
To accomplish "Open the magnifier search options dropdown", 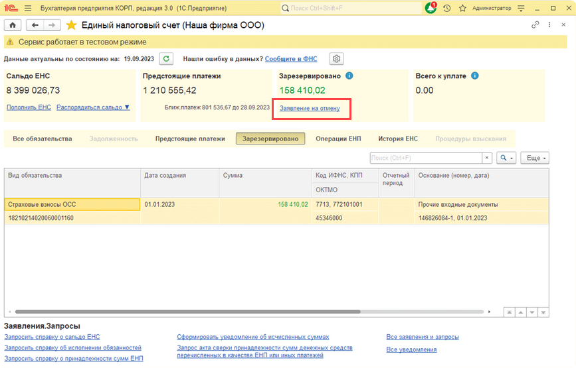I will 506,158.
